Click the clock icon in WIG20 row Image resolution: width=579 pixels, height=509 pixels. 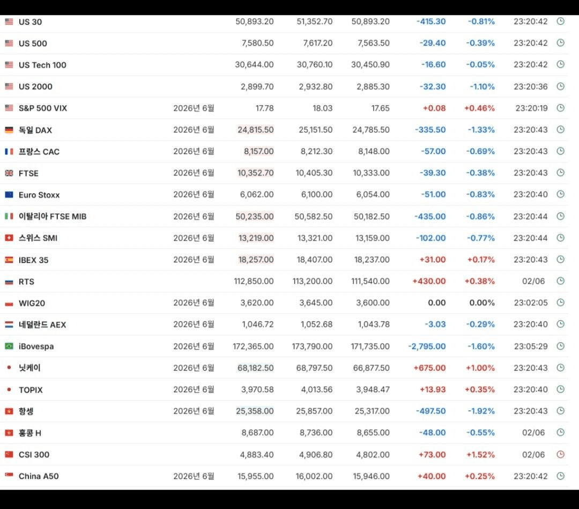pyautogui.click(x=560, y=303)
